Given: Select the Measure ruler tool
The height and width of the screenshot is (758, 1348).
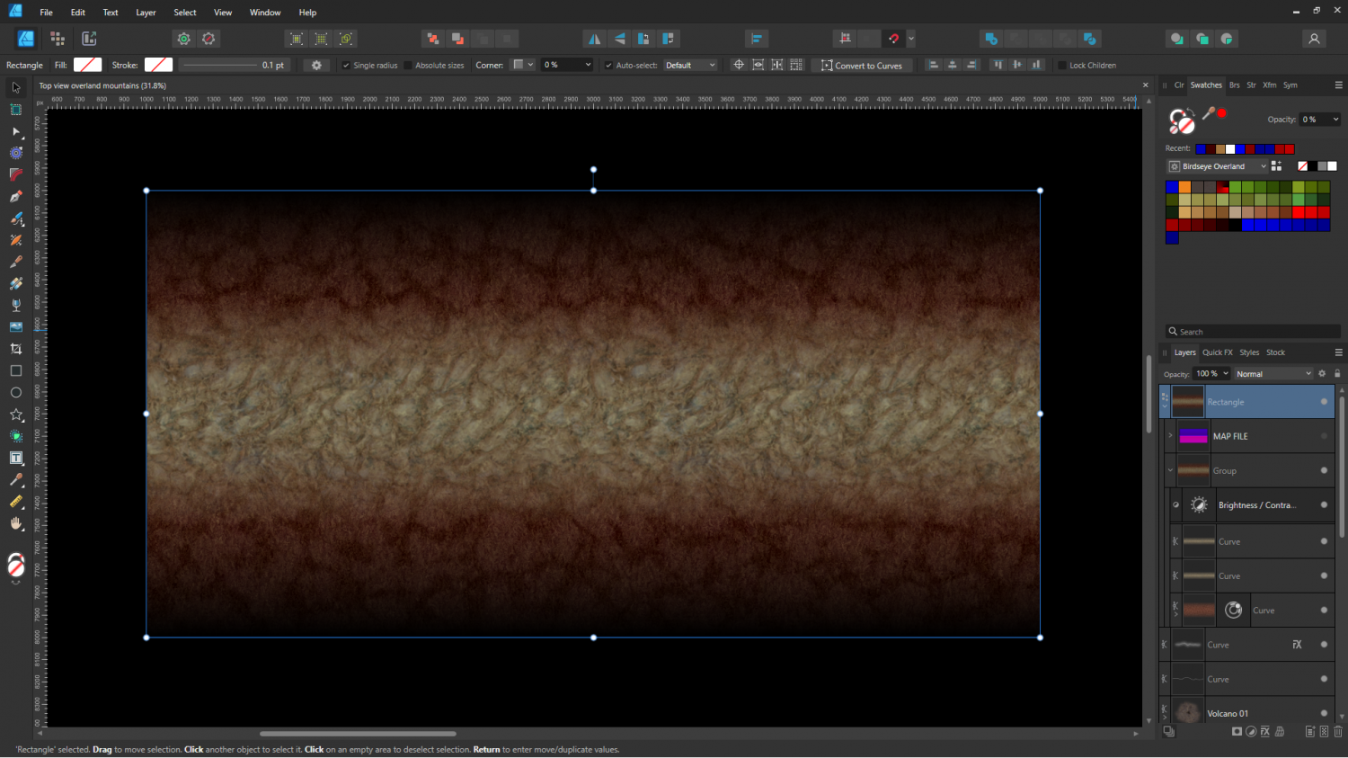Looking at the screenshot, I should 15,502.
